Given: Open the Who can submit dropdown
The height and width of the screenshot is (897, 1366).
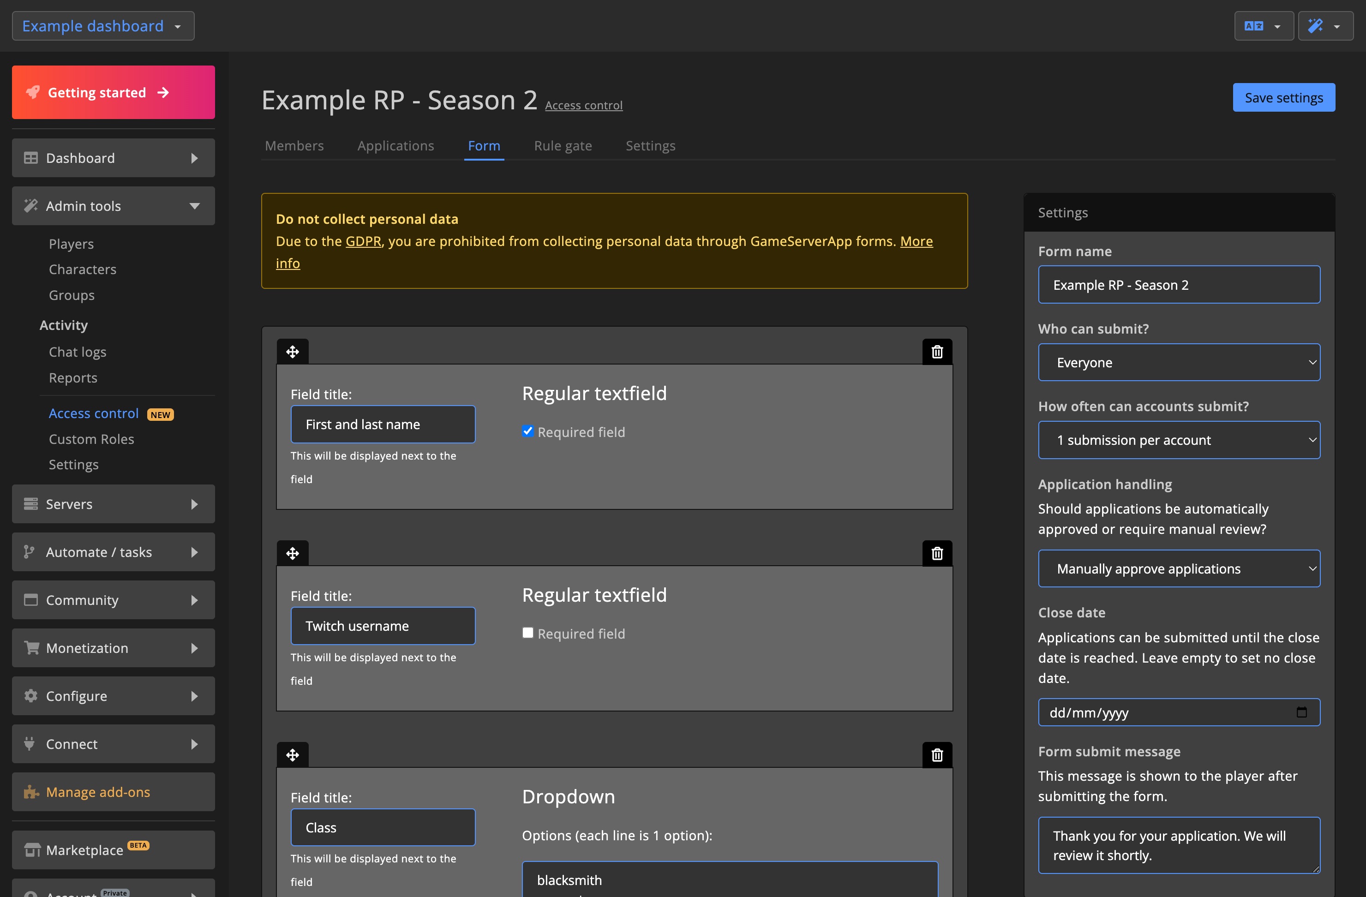Looking at the screenshot, I should 1179,362.
